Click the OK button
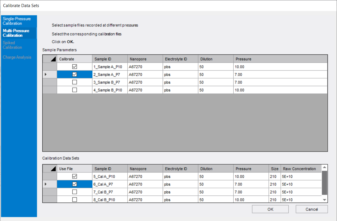The width and height of the screenshot is (337, 221). click(270, 209)
